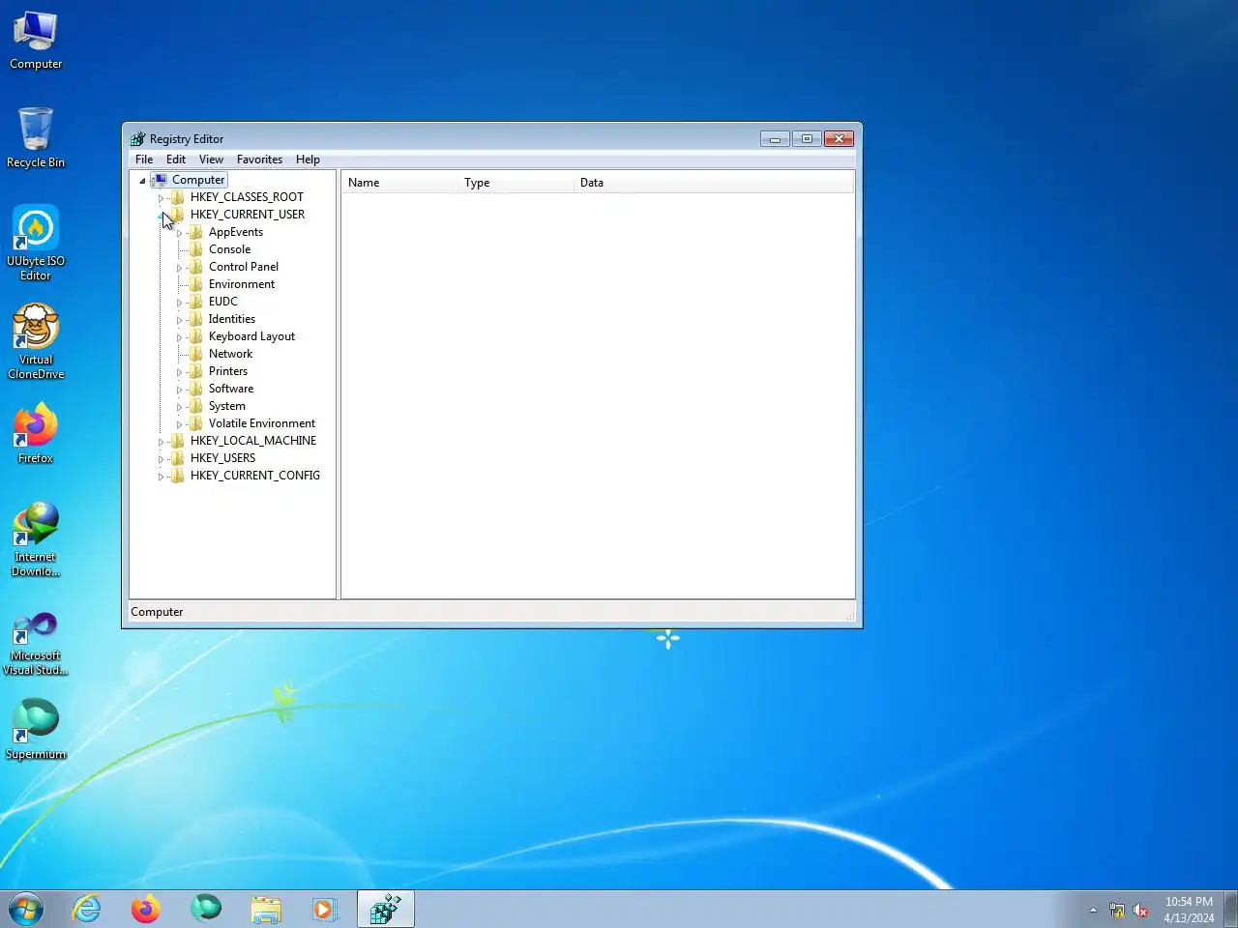Image resolution: width=1238 pixels, height=928 pixels.
Task: Open the View menu
Action: [x=211, y=159]
